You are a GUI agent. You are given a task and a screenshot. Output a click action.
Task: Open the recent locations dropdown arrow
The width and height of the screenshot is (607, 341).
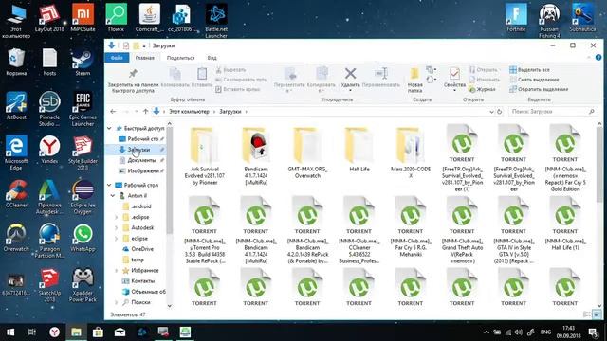pos(136,112)
